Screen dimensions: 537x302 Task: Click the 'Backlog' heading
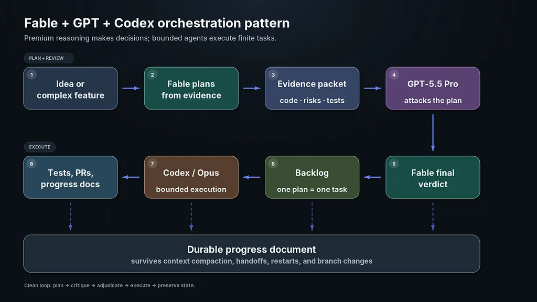click(312, 173)
